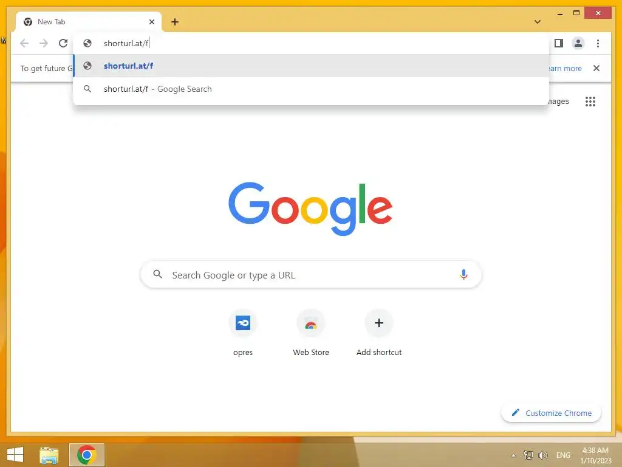
Task: Open the profile avatar button
Action: [578, 43]
